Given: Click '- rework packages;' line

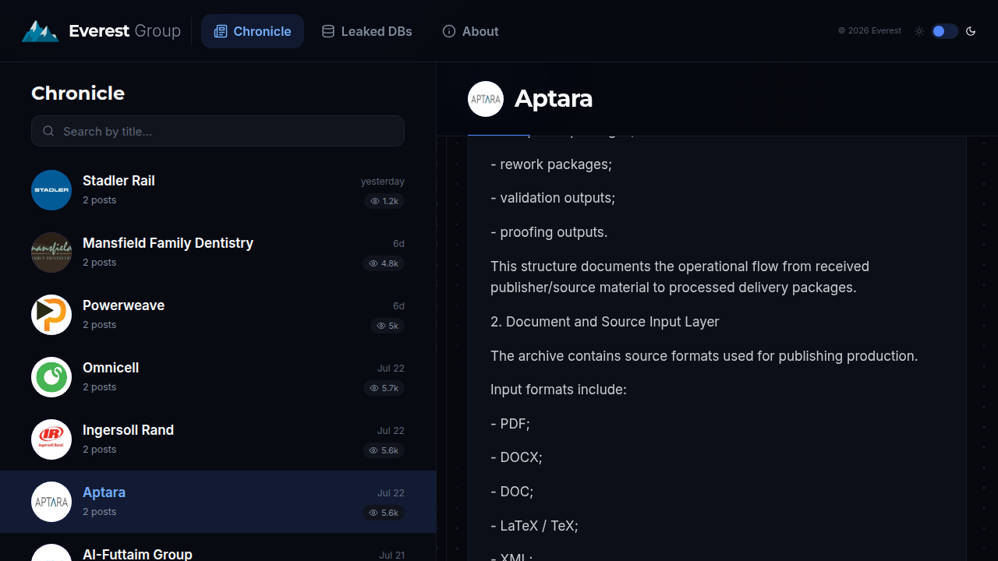Looking at the screenshot, I should (551, 164).
